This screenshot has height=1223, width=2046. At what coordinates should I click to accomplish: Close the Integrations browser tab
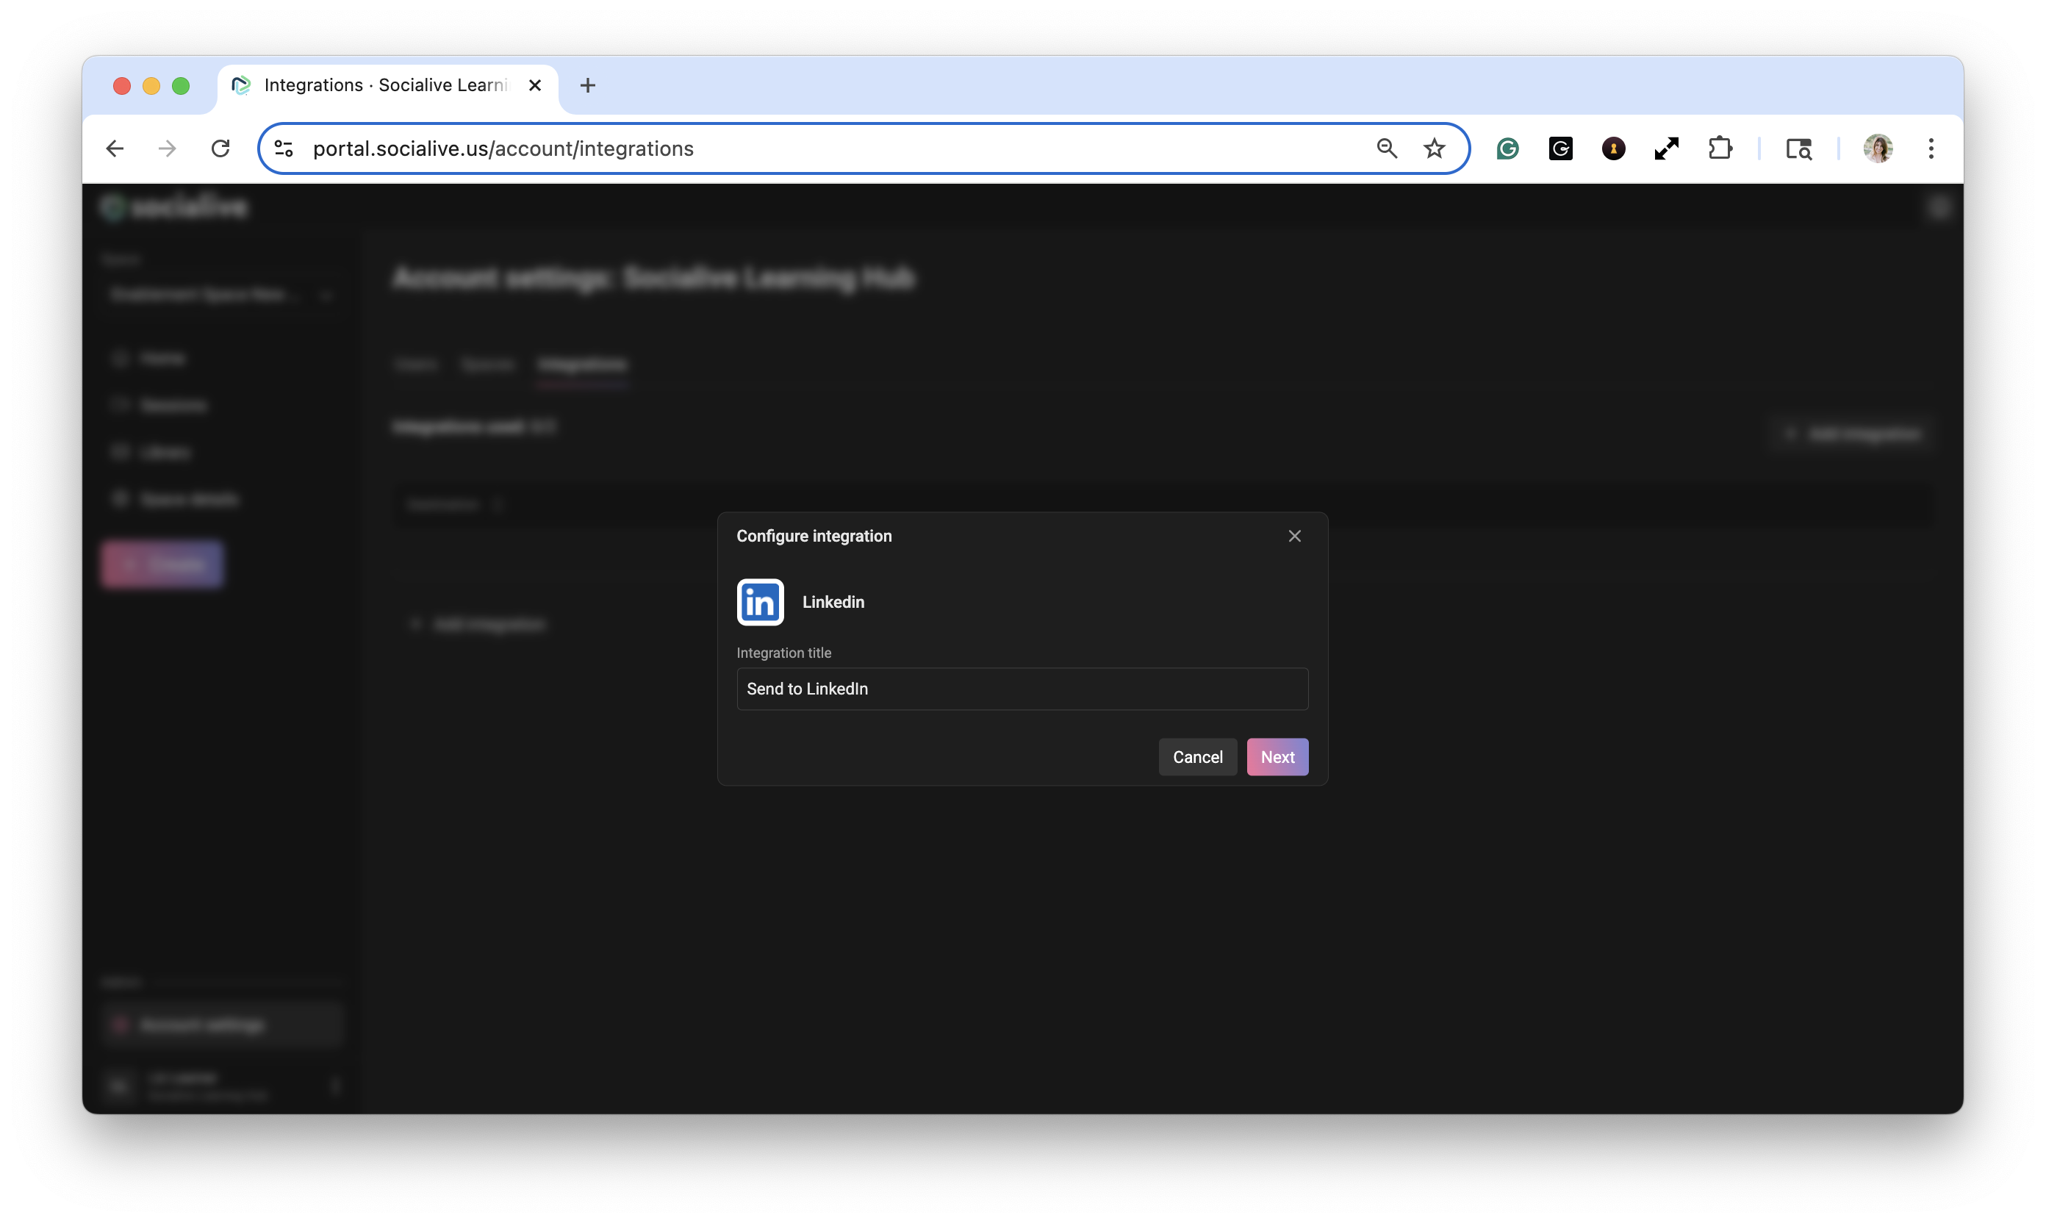[x=535, y=85]
